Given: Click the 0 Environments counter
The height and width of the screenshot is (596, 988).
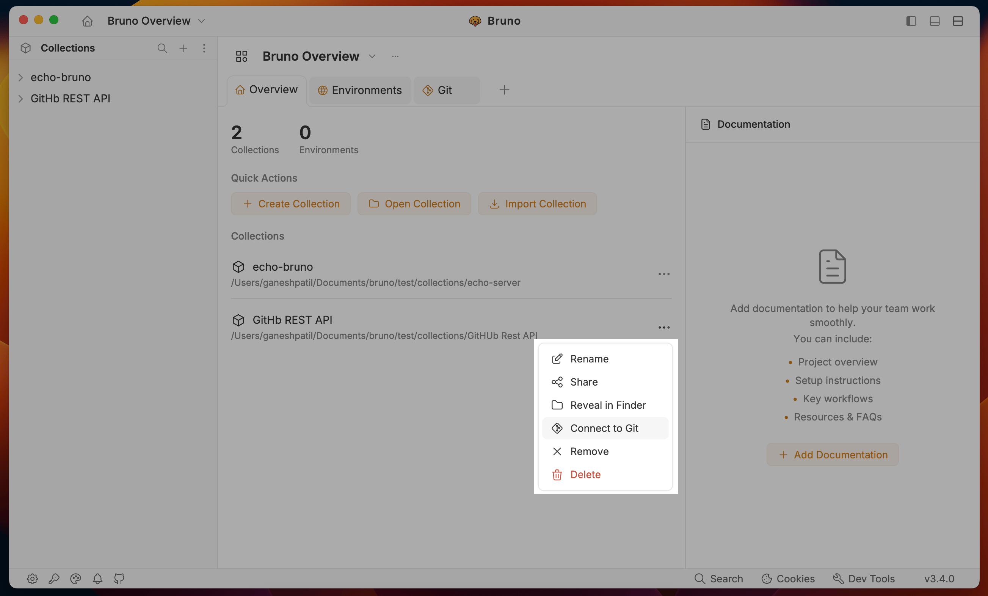Looking at the screenshot, I should tap(328, 139).
